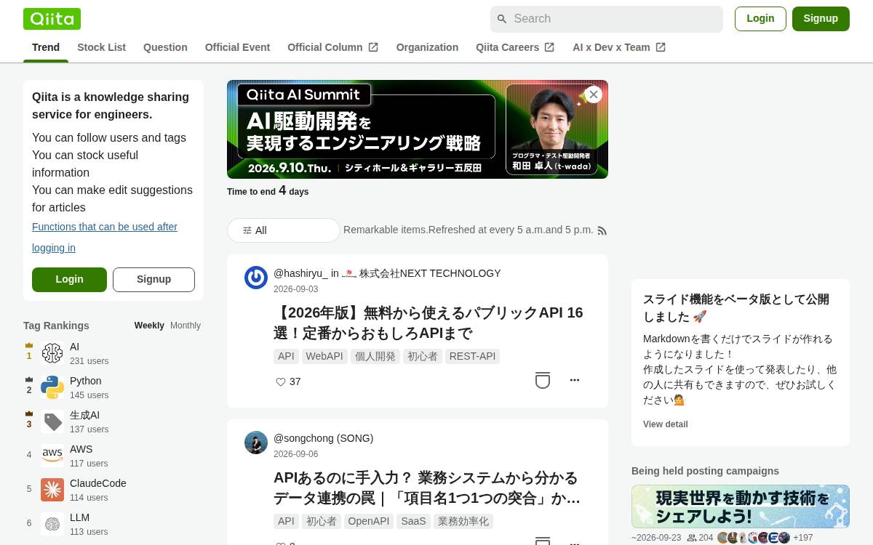Image resolution: width=873 pixels, height=545 pixels.
Task: Click '231 users' under AI tag
Action: [x=89, y=361]
